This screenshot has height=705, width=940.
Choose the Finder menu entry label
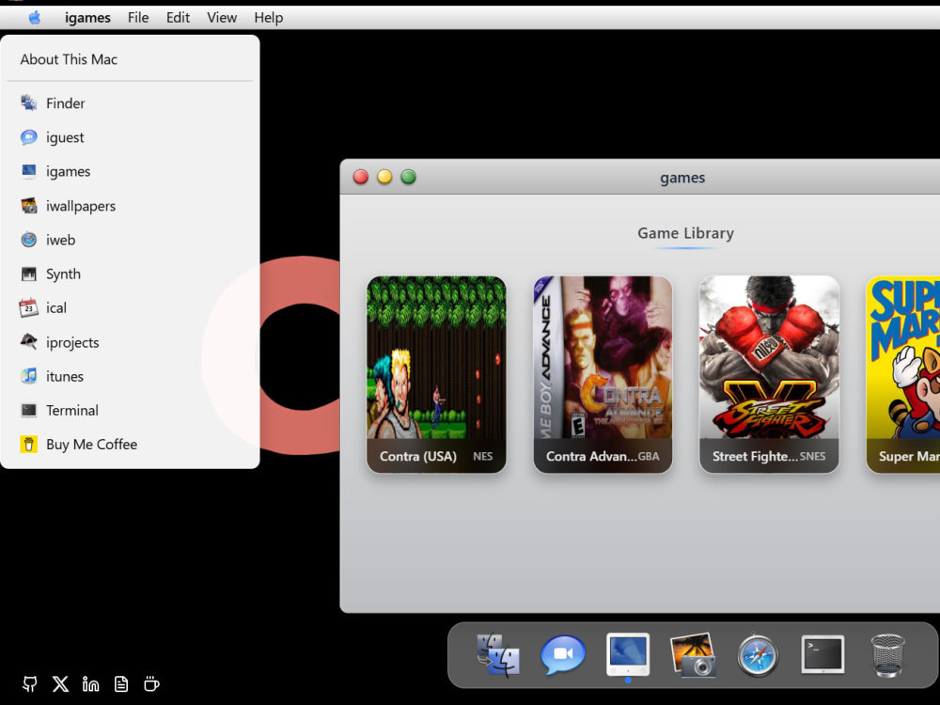tap(66, 103)
